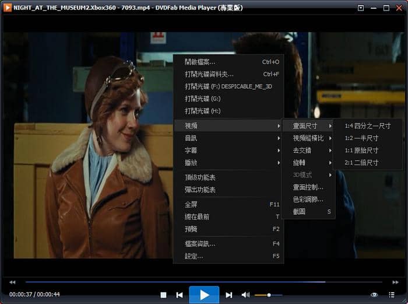The image size is (408, 304).
Task: Open 檔案資訊... file info
Action: 228,244
